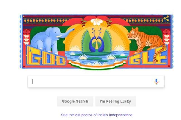
Task: Click the green lily pad under the peacocks
Action: point(97,53)
